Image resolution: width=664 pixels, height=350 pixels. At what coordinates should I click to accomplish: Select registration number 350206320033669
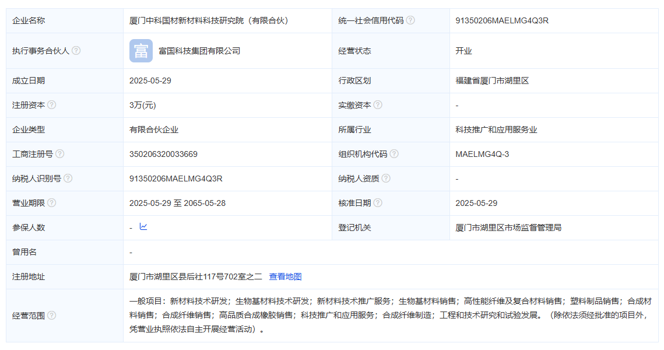(163, 154)
